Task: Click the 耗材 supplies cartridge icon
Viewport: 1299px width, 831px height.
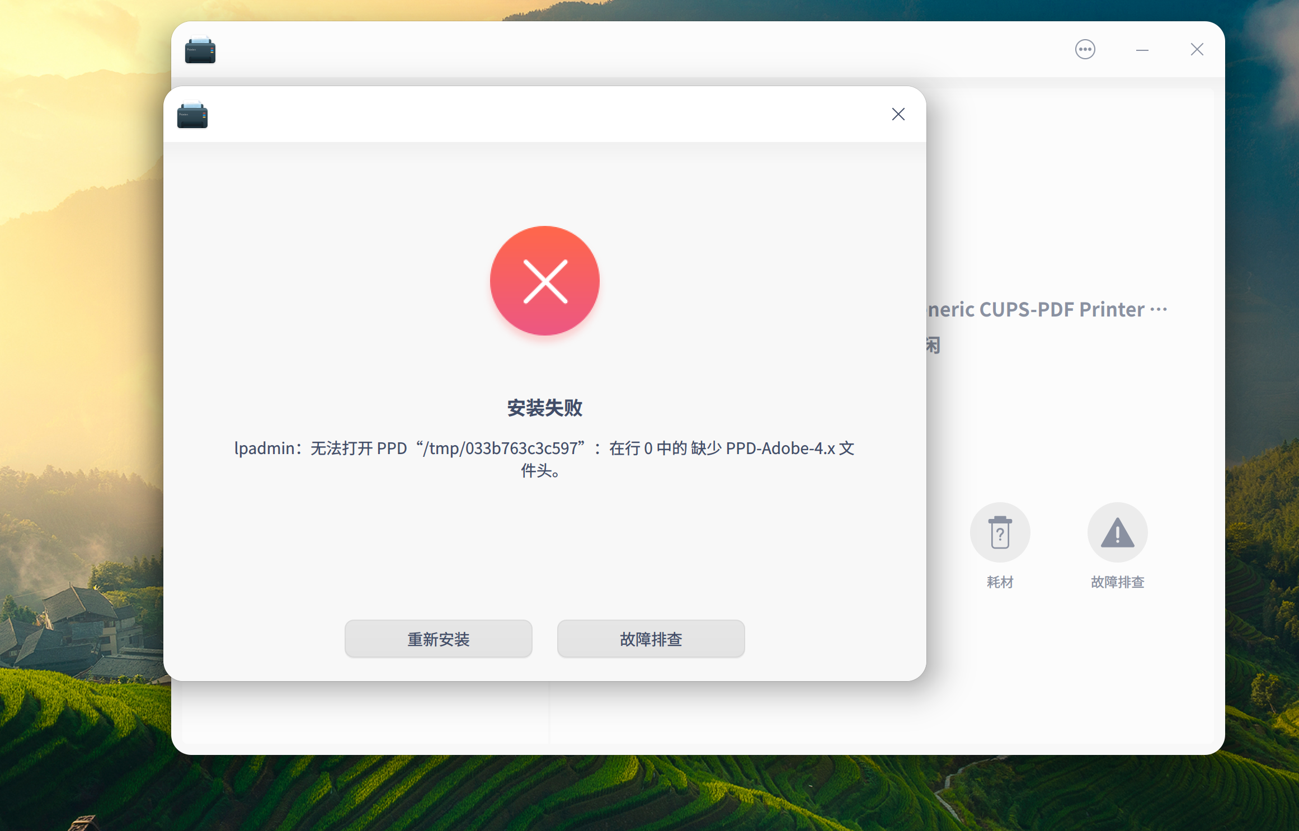Action: pyautogui.click(x=1000, y=532)
